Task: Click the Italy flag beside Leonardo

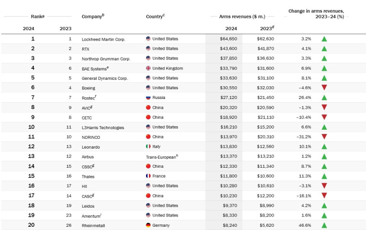Action: coord(148,146)
